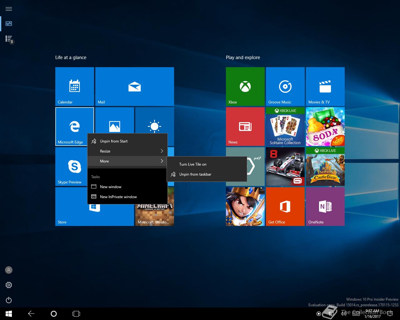Open Microsoft Solitaire Collection tile
Viewport: 400px width, 320px height.
pos(285,127)
